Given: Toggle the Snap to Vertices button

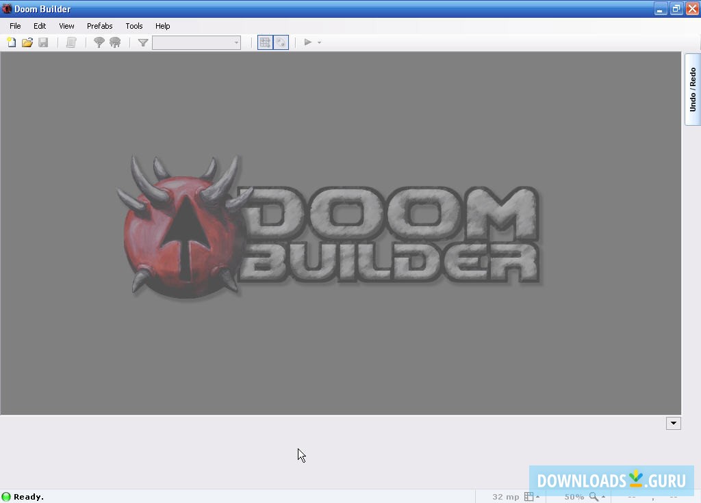Looking at the screenshot, I should (x=281, y=42).
